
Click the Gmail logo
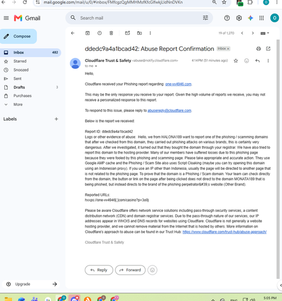point(27,18)
